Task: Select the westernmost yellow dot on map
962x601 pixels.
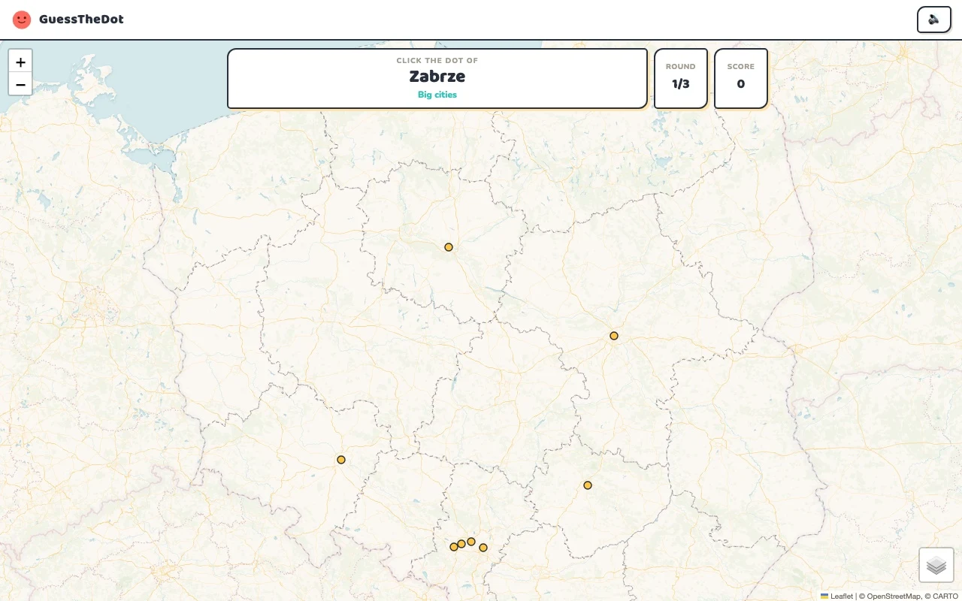Action: [341, 460]
